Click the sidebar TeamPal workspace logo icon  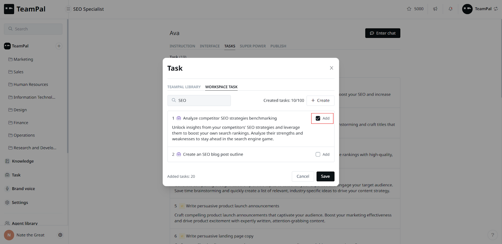[7, 46]
